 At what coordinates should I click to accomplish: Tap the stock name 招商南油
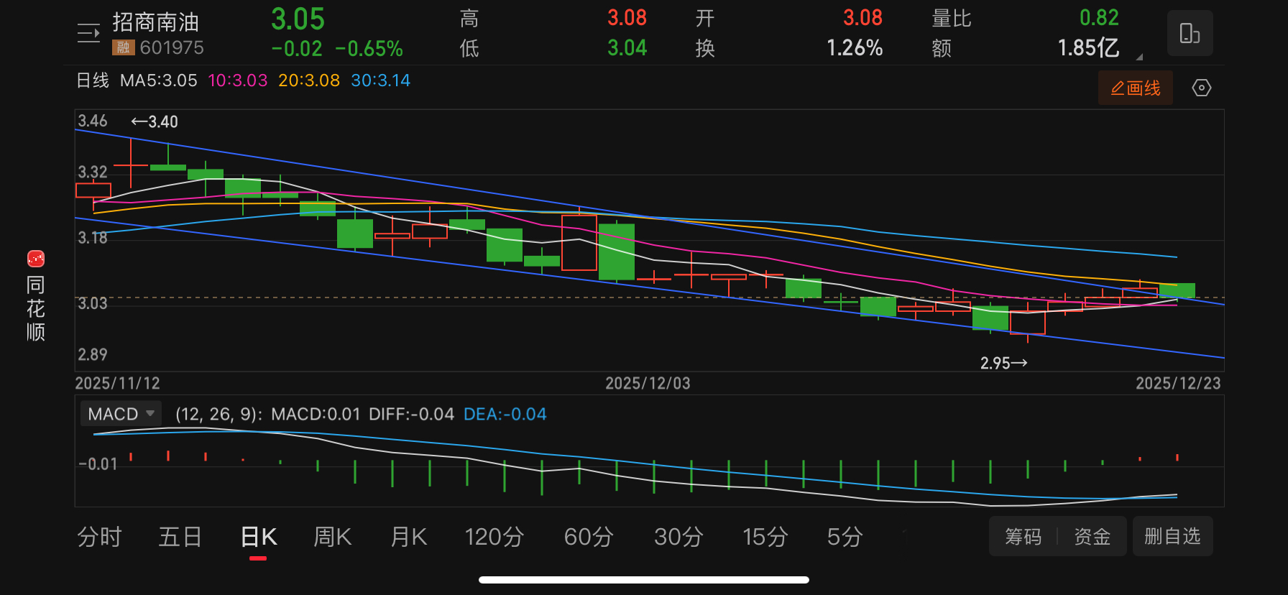(x=156, y=22)
